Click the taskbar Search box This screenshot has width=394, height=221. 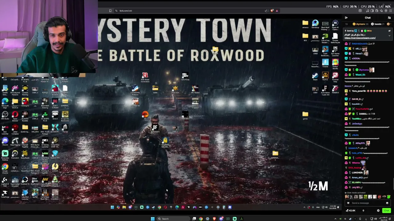[173, 219]
